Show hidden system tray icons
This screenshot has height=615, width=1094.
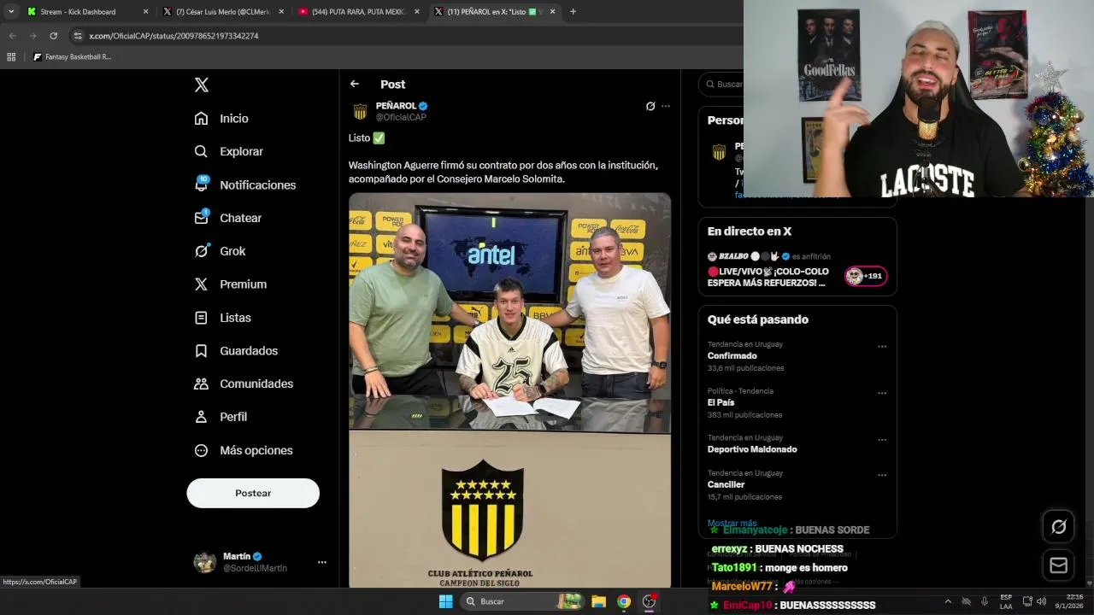point(947,601)
